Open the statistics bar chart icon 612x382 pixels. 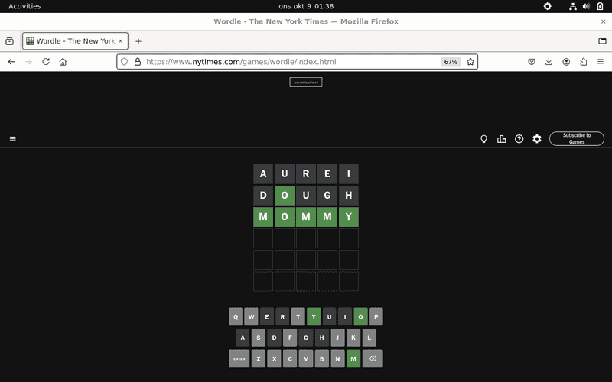[502, 139]
